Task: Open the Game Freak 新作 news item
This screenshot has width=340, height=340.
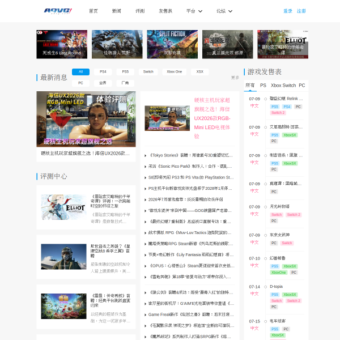Action: point(190,314)
